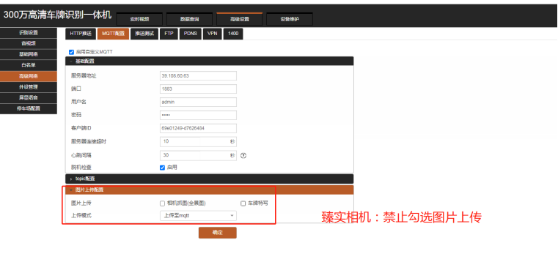Open 数据查询 in top navigation

tap(189, 19)
